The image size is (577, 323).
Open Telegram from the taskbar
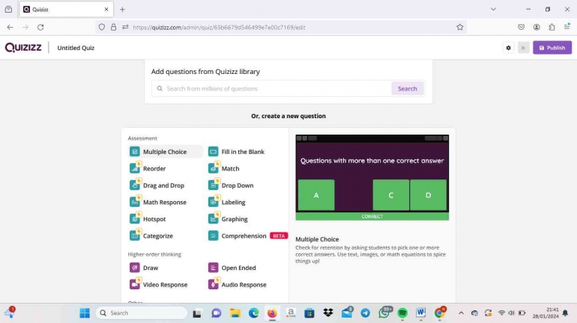coord(366,313)
